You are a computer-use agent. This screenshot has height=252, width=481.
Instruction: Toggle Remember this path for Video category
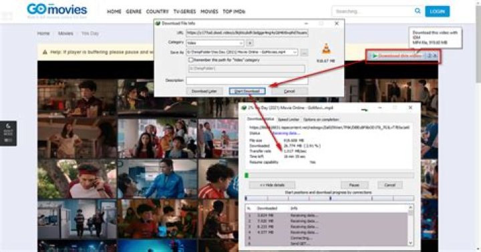[190, 60]
